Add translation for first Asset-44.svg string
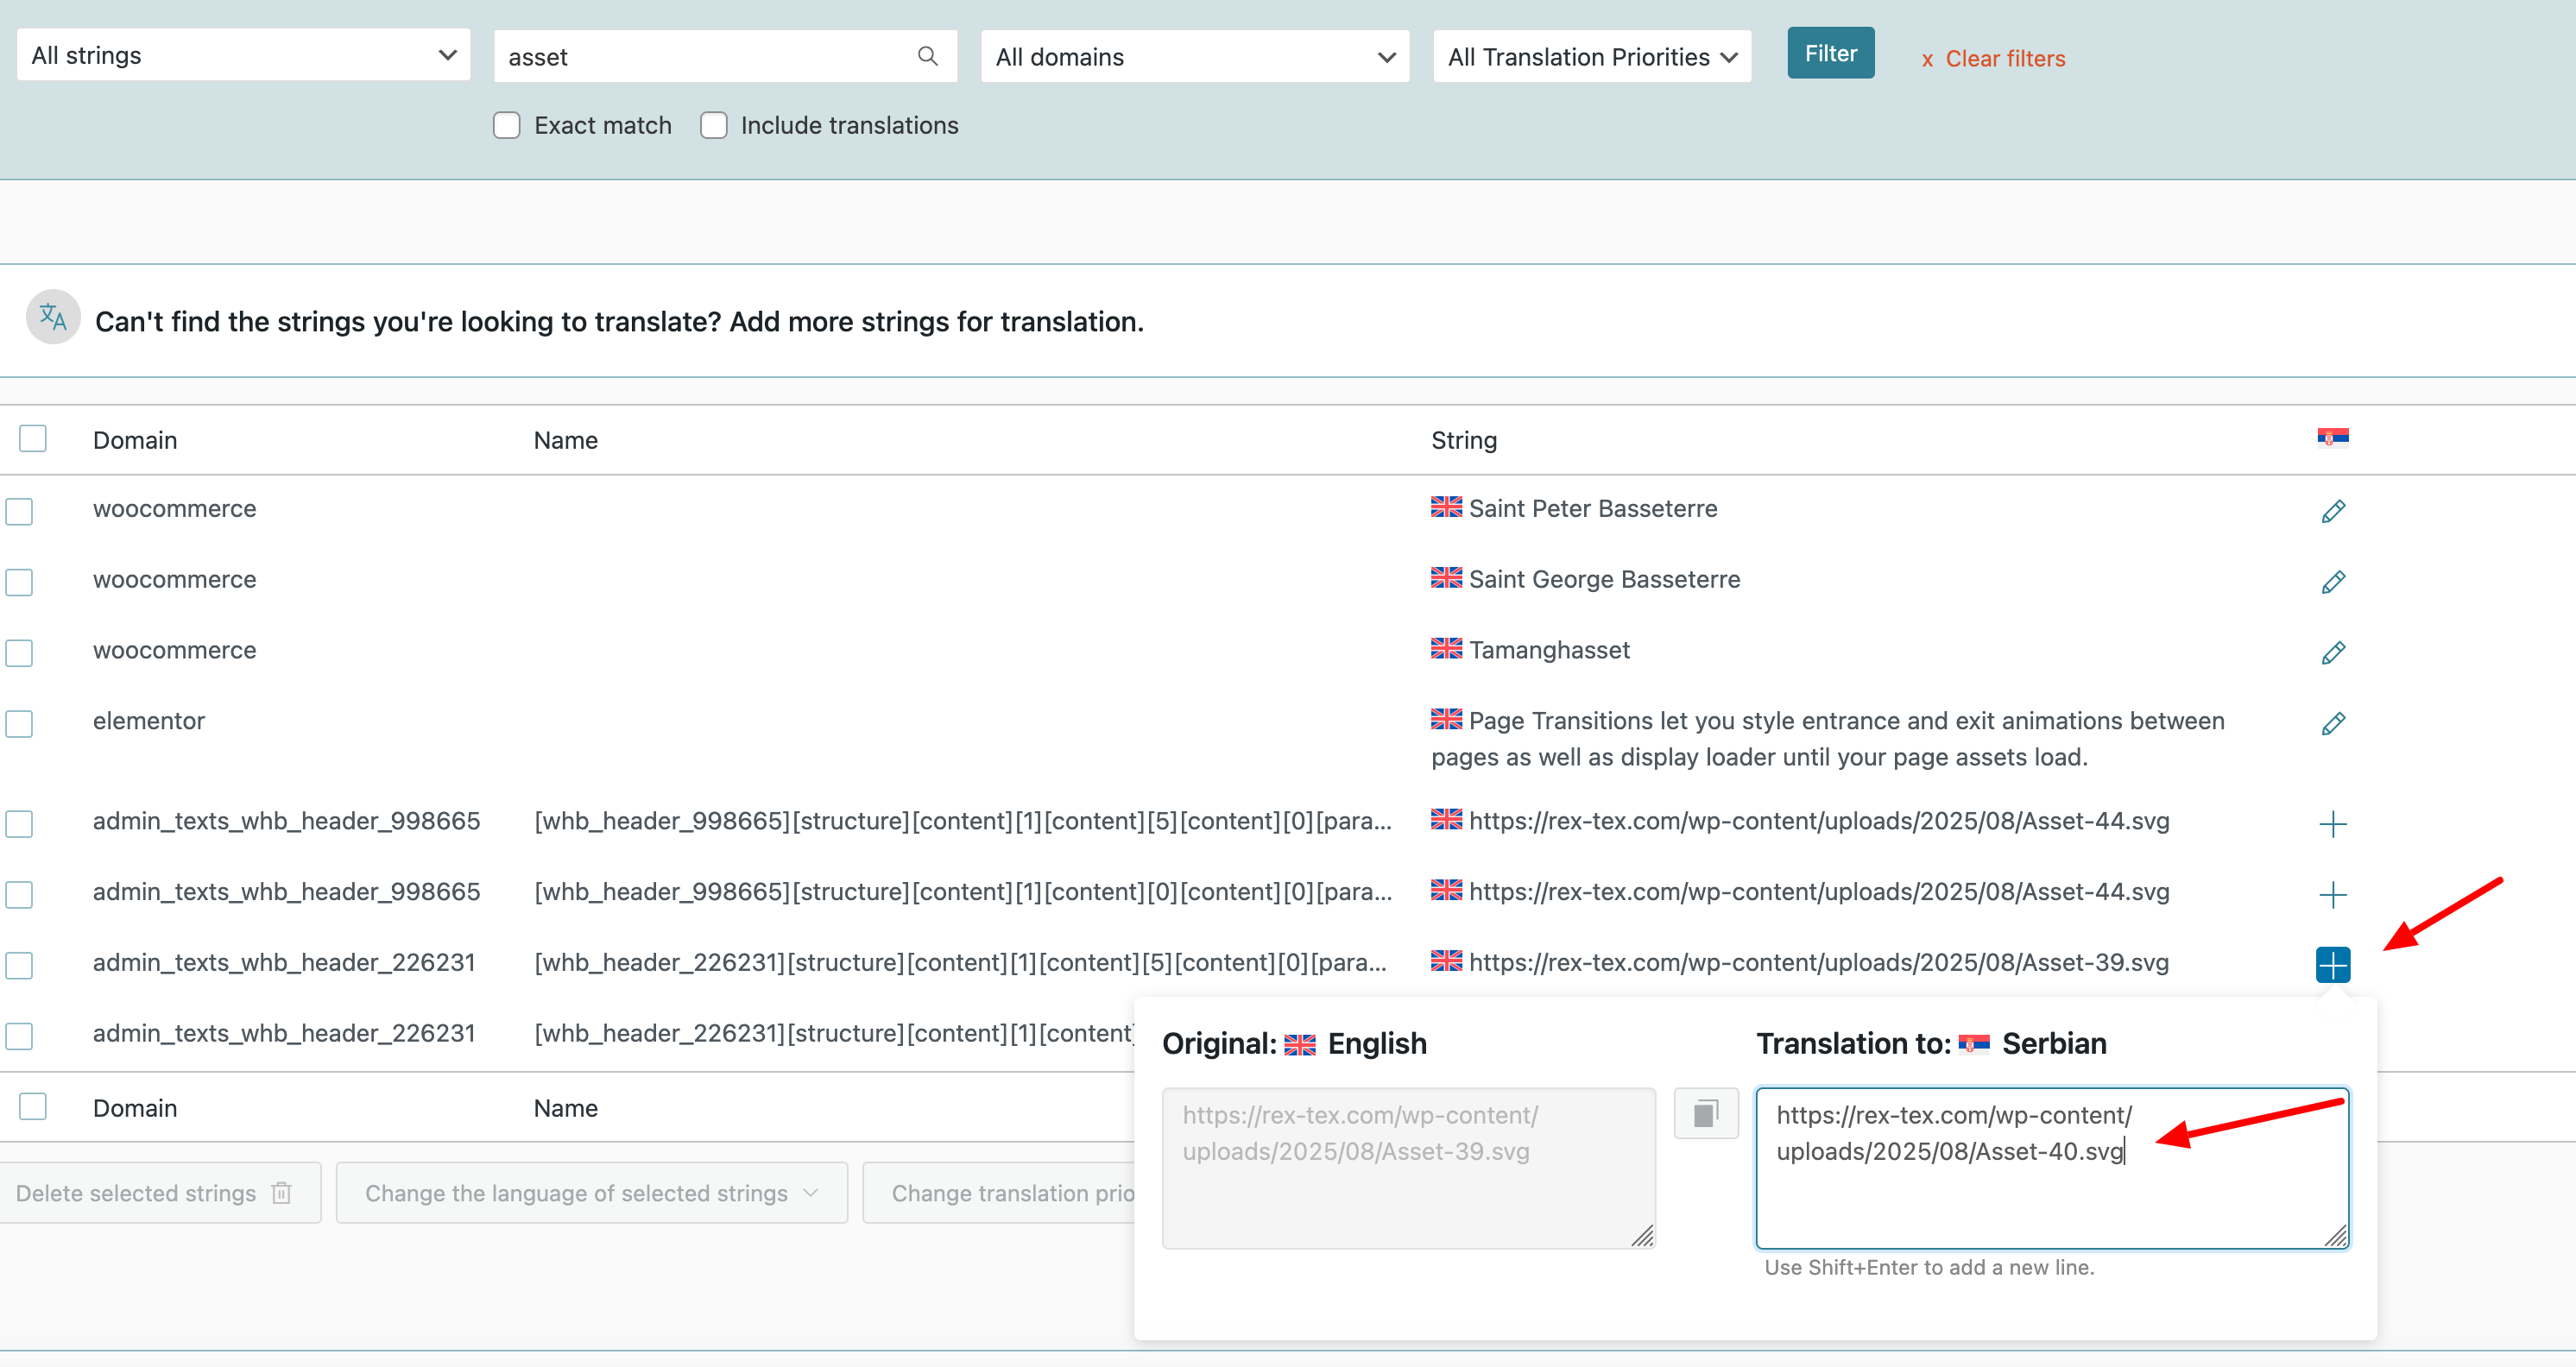Image resolution: width=2576 pixels, height=1367 pixels. pyautogui.click(x=2332, y=824)
